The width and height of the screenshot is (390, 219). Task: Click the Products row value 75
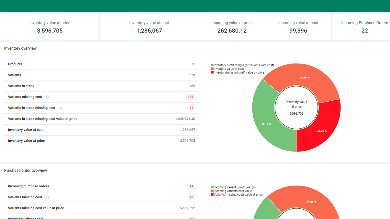click(x=193, y=64)
